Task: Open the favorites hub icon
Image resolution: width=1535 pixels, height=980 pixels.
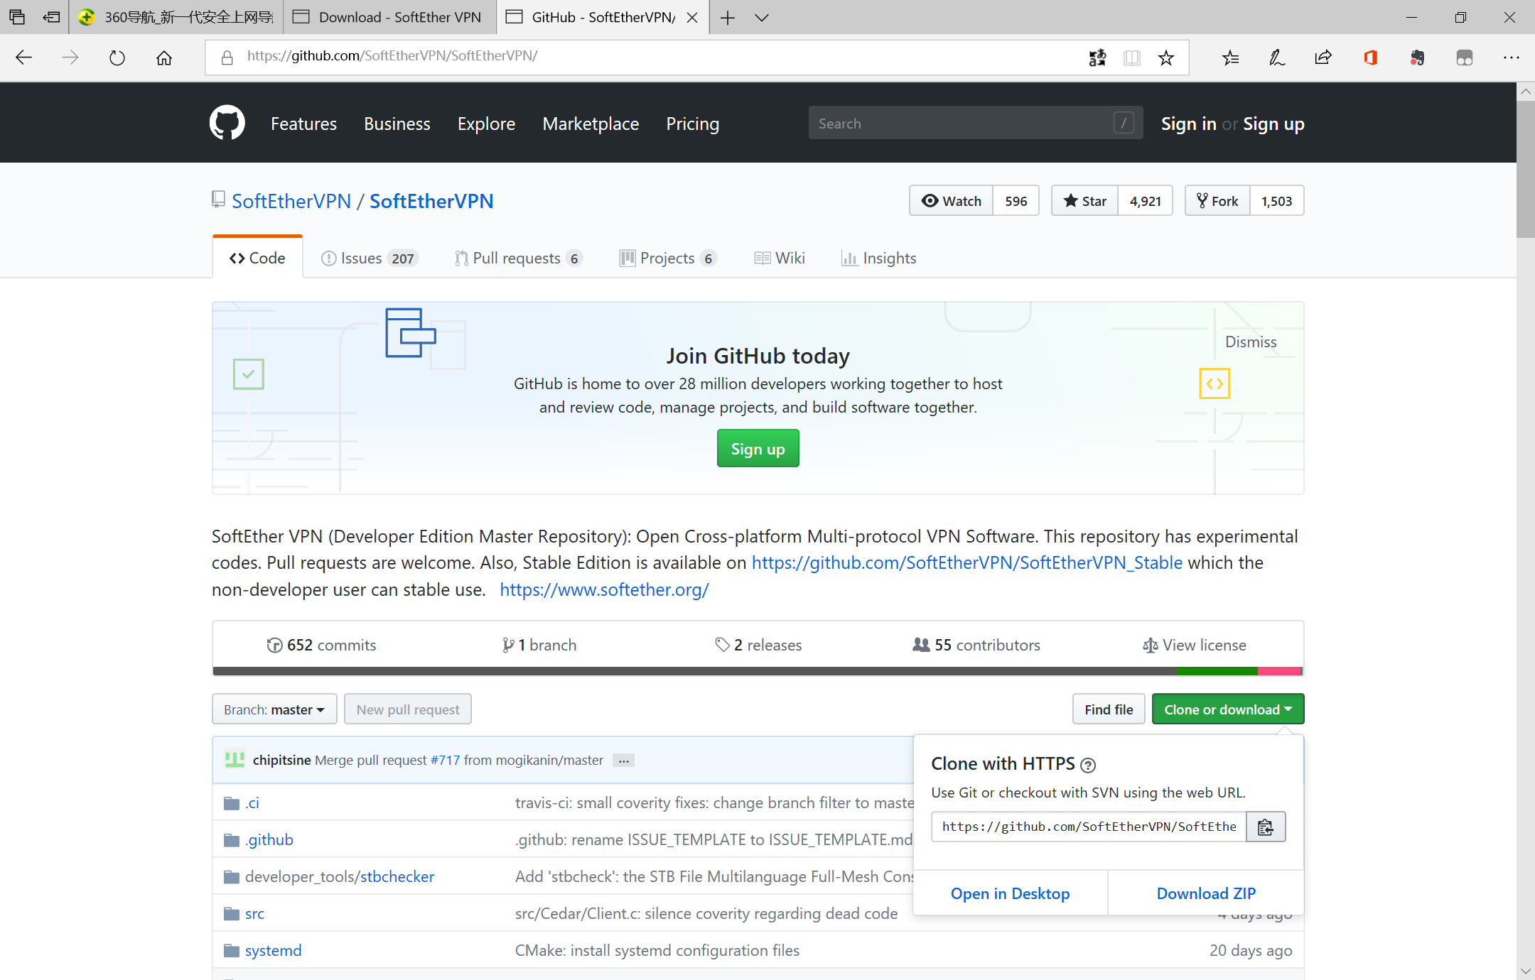Action: point(1231,58)
